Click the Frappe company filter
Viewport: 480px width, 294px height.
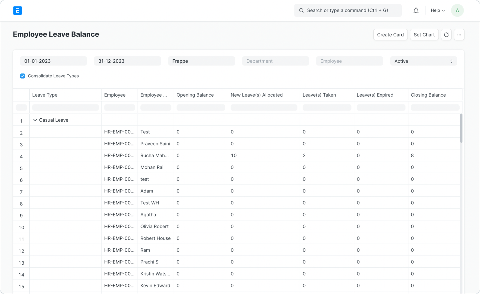tap(201, 61)
